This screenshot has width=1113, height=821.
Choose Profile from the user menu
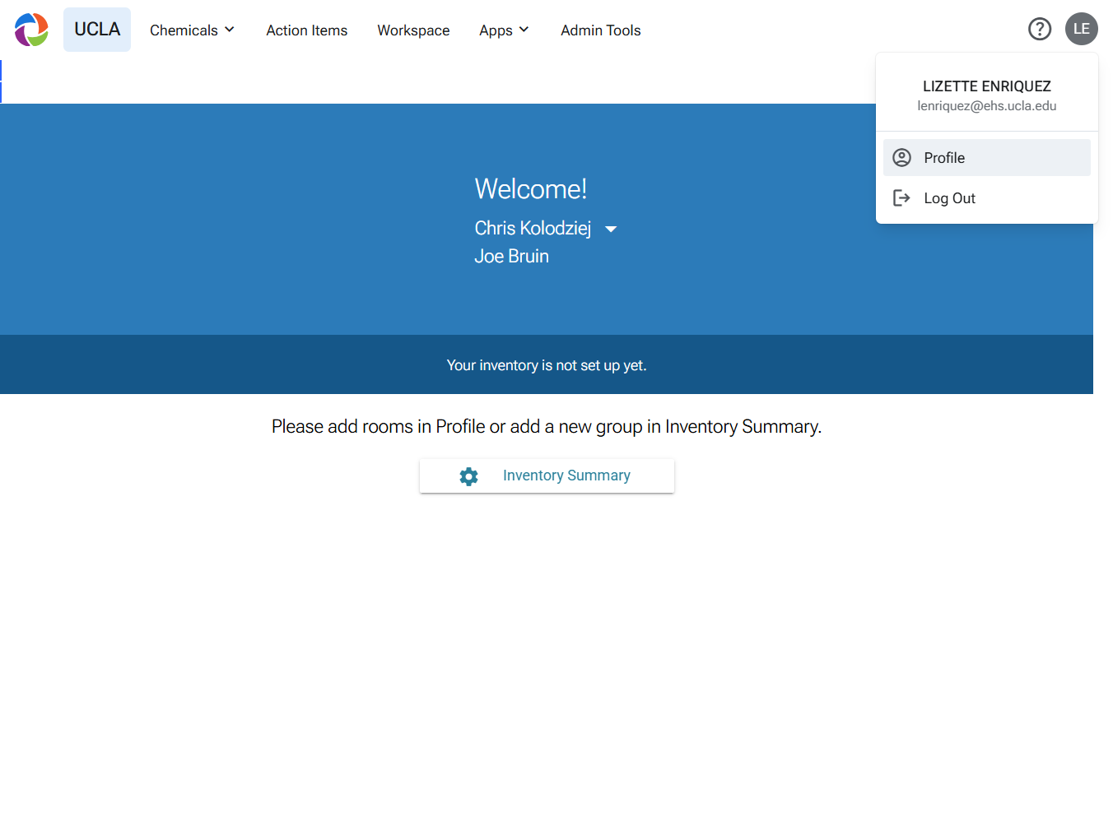(987, 158)
